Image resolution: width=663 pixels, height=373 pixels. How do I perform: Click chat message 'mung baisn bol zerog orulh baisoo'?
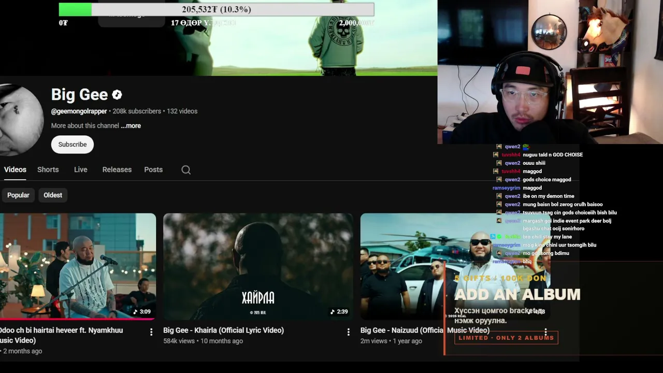point(563,205)
